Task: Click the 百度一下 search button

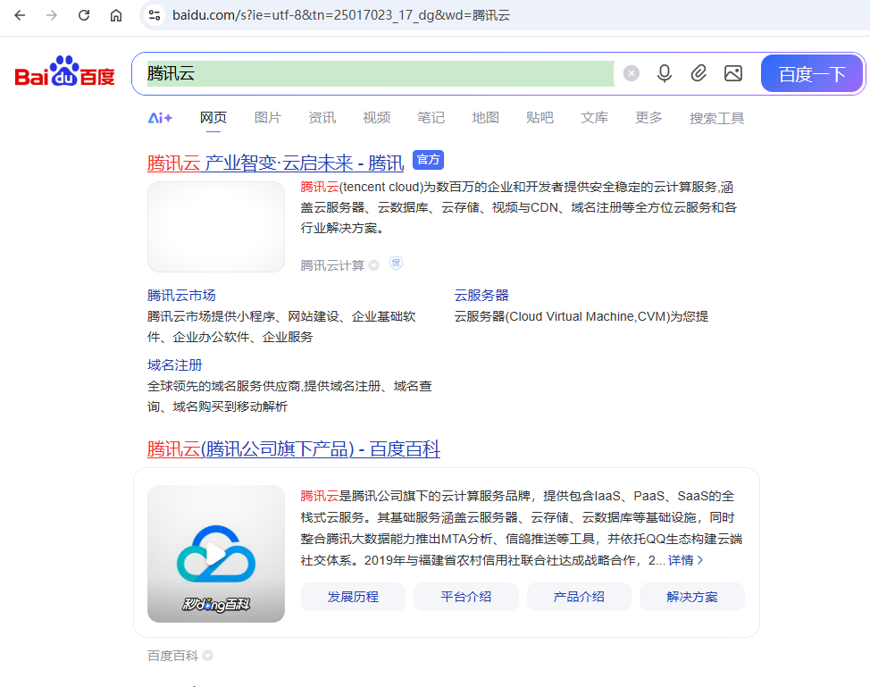Action: [811, 73]
